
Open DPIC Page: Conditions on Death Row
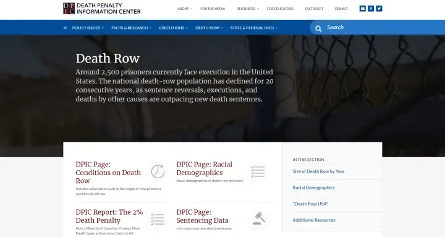click(108, 173)
